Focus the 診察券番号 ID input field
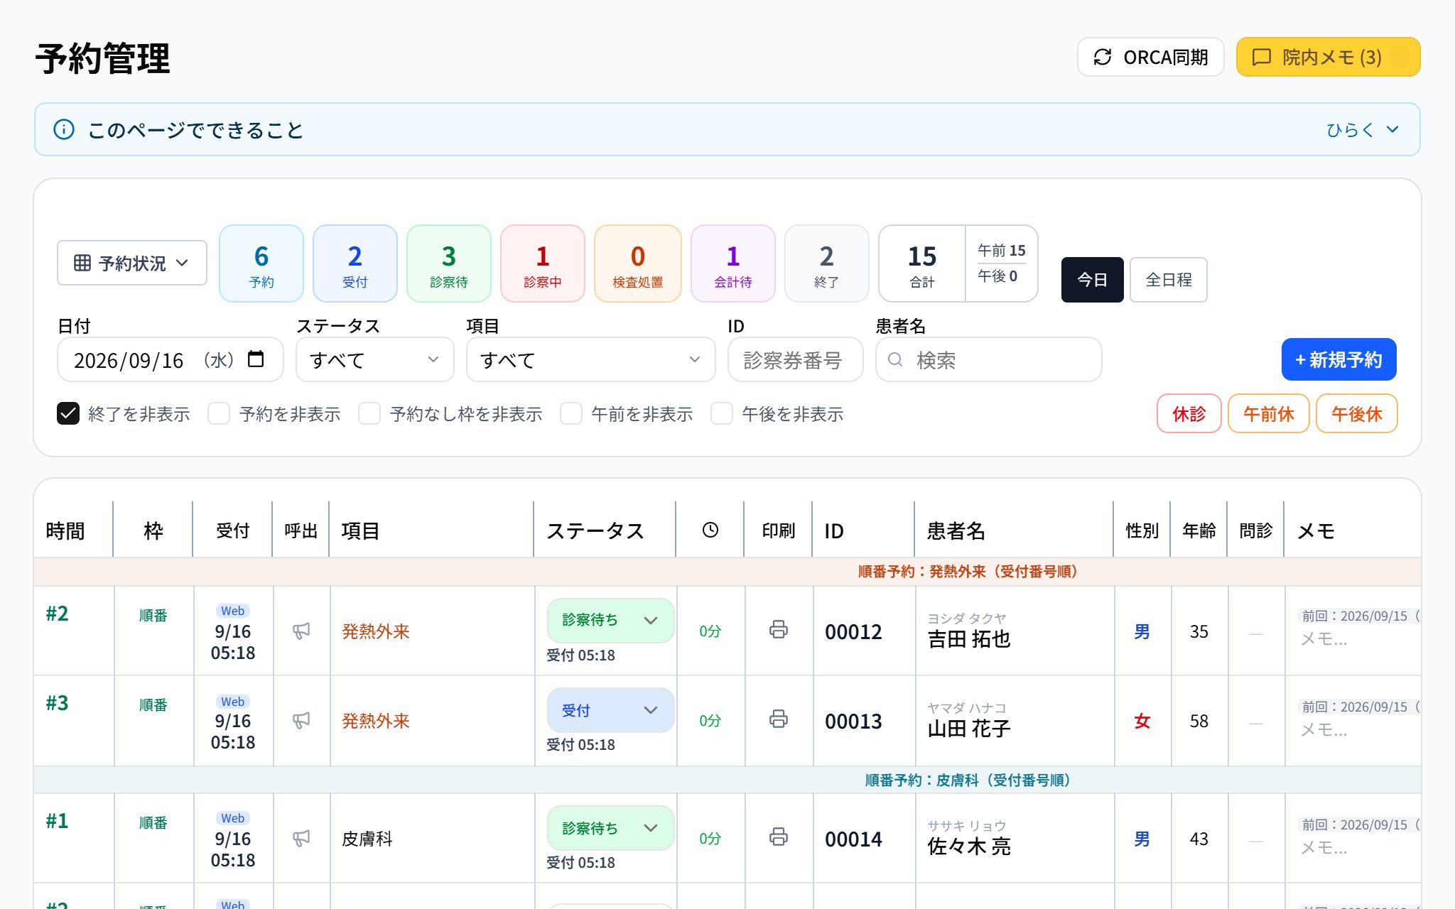1455x909 pixels. [x=796, y=359]
